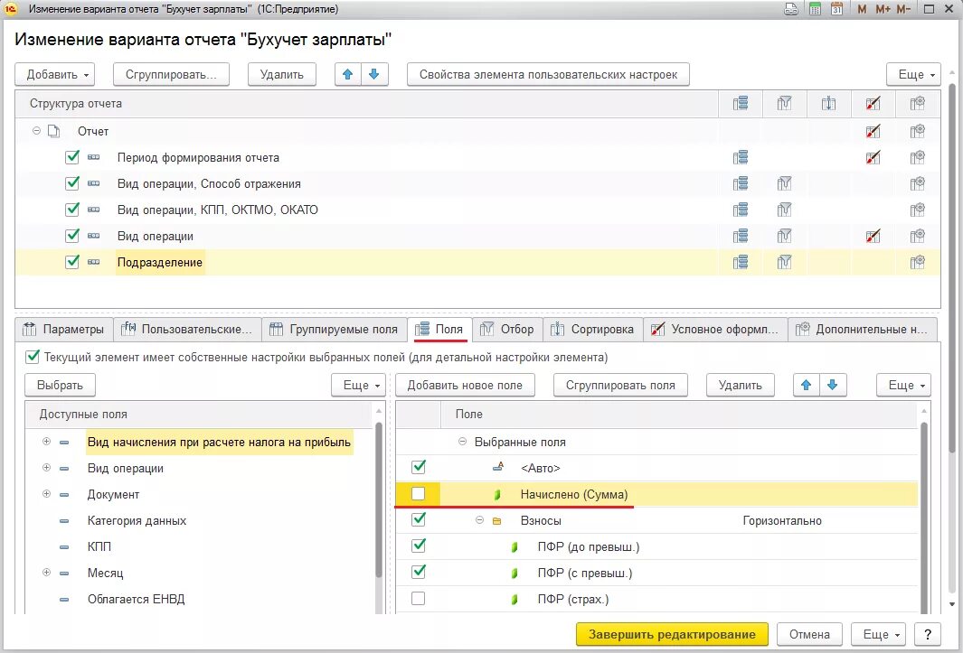Image resolution: width=963 pixels, height=653 pixels.
Task: Collapse the Отчет tree node
Action: pyautogui.click(x=36, y=131)
